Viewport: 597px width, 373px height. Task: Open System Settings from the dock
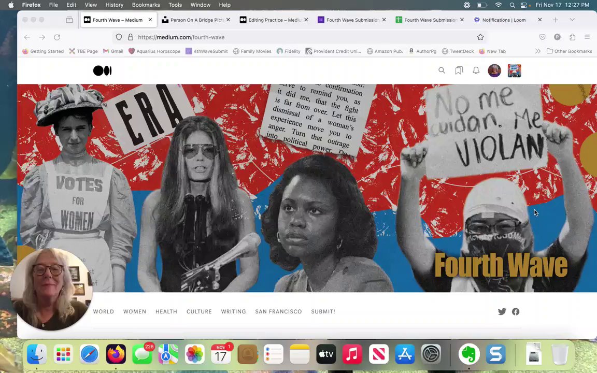tap(431, 354)
